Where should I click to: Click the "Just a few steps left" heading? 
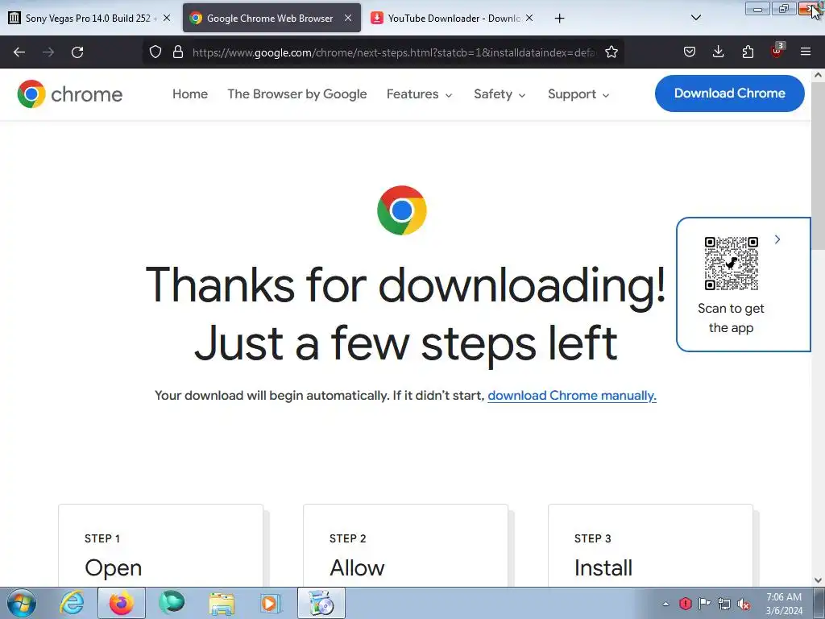click(x=406, y=343)
